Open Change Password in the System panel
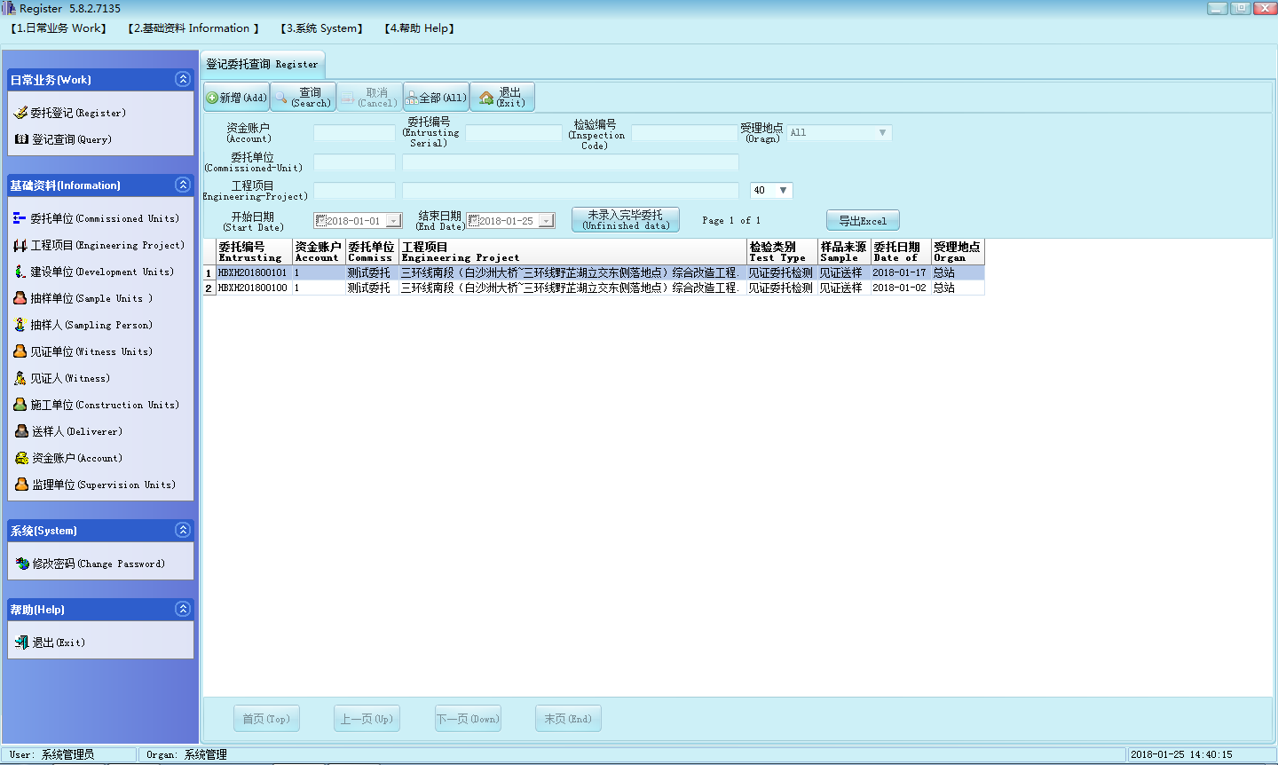This screenshot has height=765, width=1278. [98, 564]
